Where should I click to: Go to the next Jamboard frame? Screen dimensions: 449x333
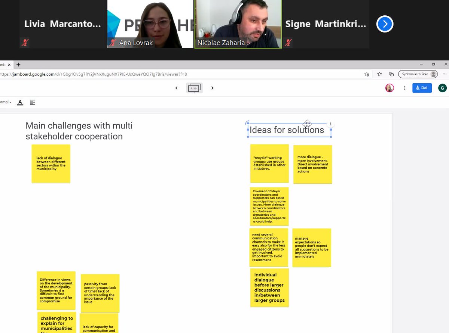coord(212,88)
